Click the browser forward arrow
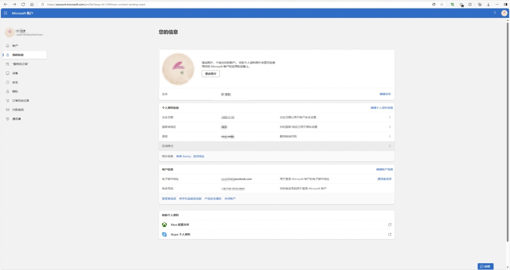Screen dimensions: 510x270 pyautogui.click(x=14, y=4)
